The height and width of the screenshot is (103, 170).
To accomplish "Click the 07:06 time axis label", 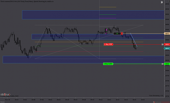I will point(42,100).
